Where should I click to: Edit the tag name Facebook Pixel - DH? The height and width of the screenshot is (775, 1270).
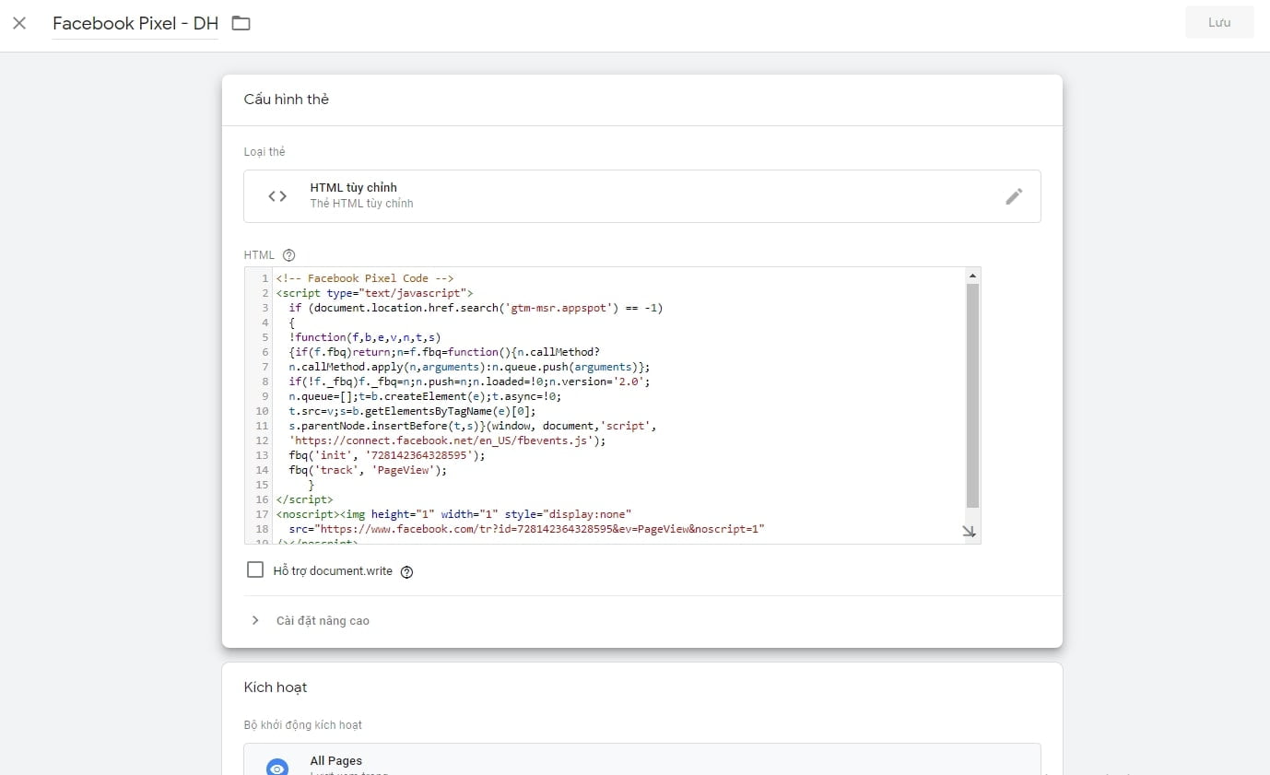tap(135, 24)
